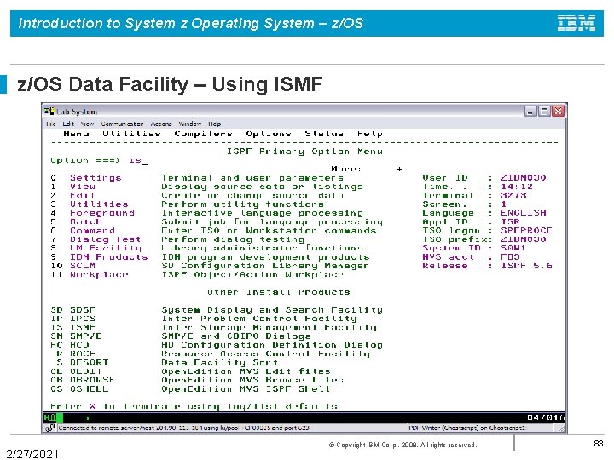Click the SMP/E install product row
Screen dimensions: 614x460
click(181, 336)
